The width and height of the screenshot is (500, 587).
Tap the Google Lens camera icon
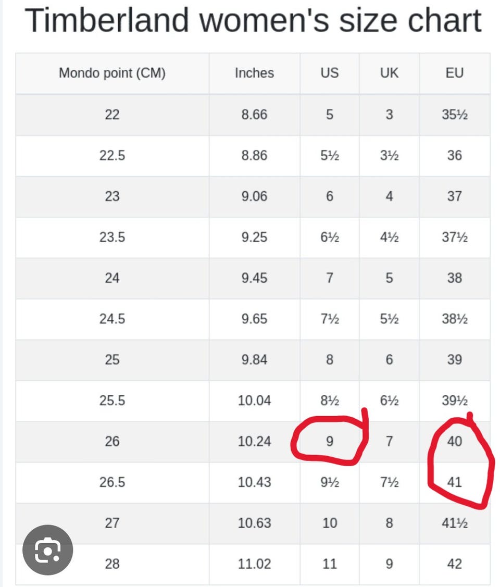(47, 549)
